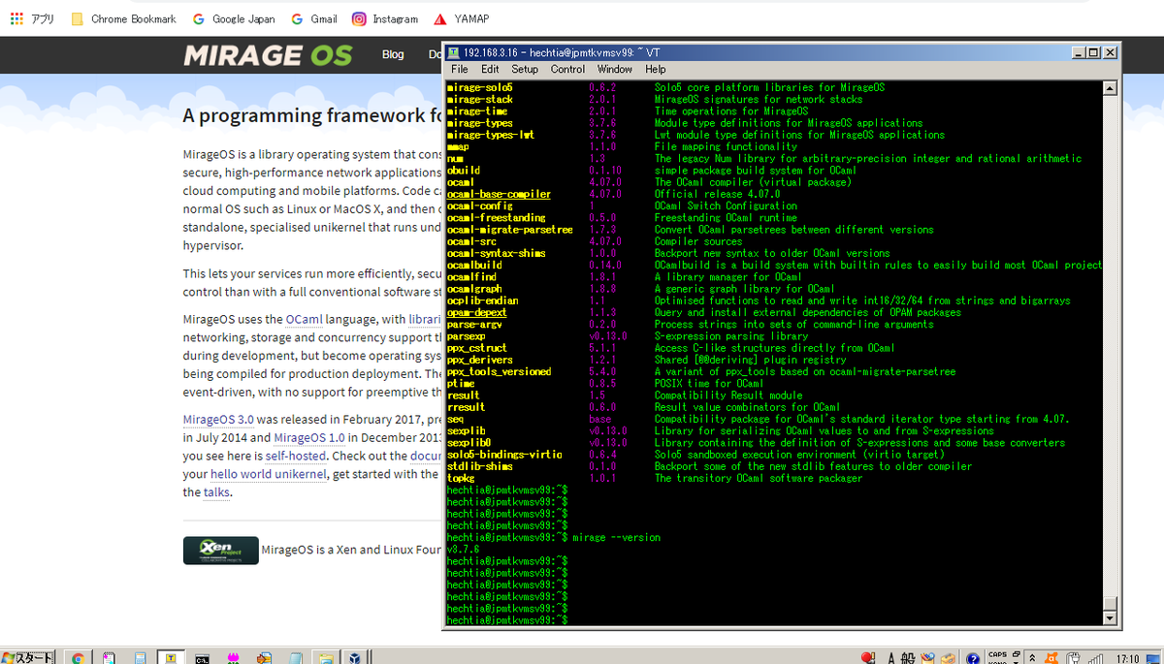Open the Setup menu in Tera Term
This screenshot has width=1164, height=664.
click(x=525, y=69)
